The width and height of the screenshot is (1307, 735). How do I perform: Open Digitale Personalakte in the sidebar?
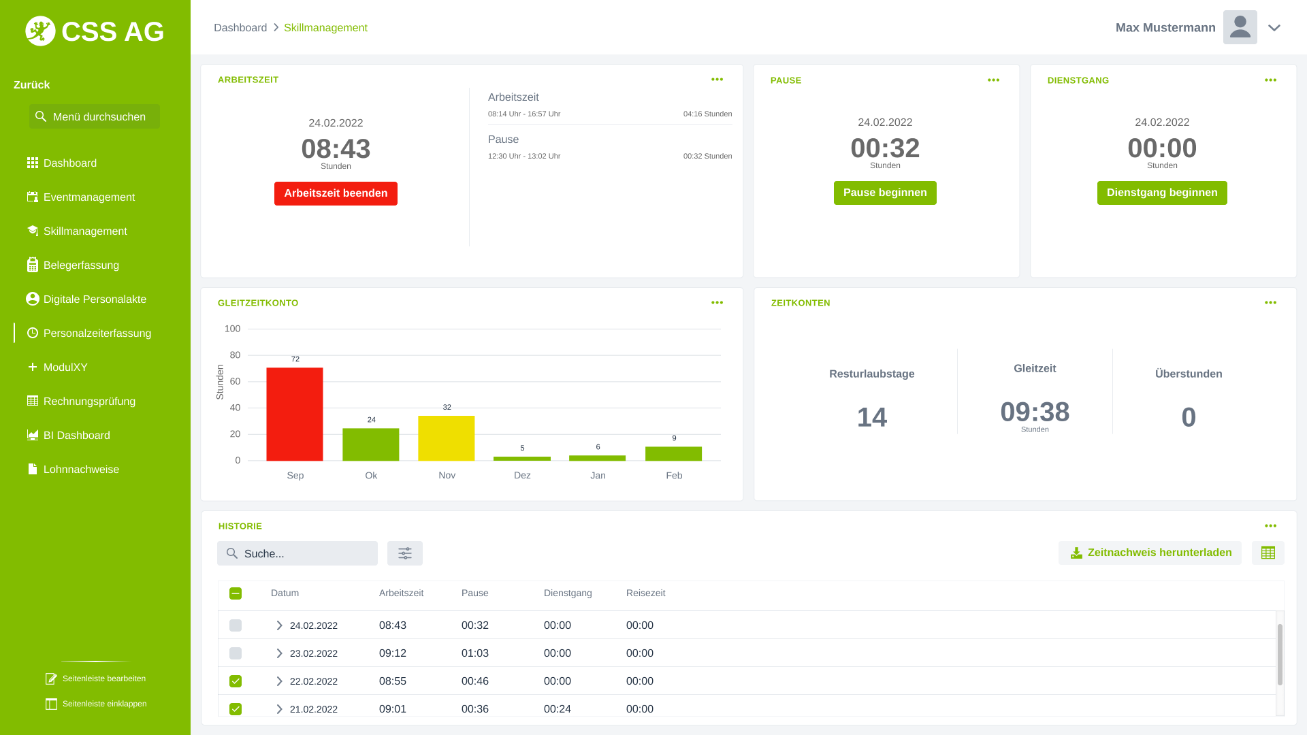pyautogui.click(x=95, y=299)
